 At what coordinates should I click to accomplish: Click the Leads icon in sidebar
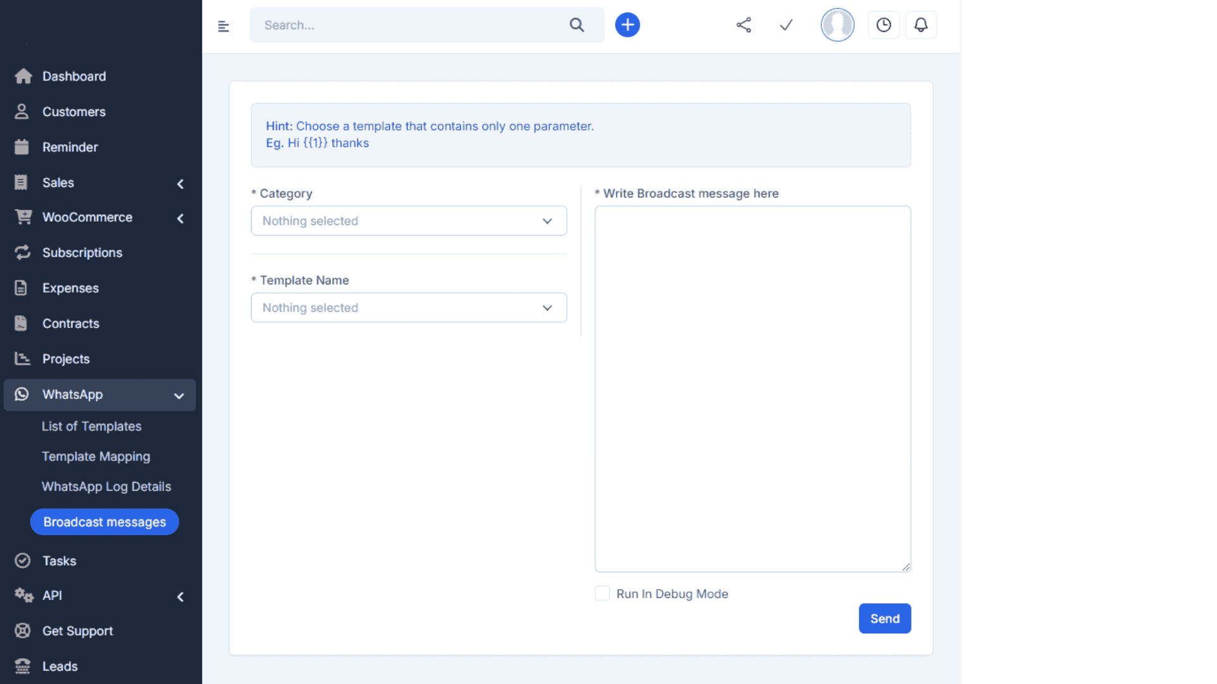tap(22, 666)
